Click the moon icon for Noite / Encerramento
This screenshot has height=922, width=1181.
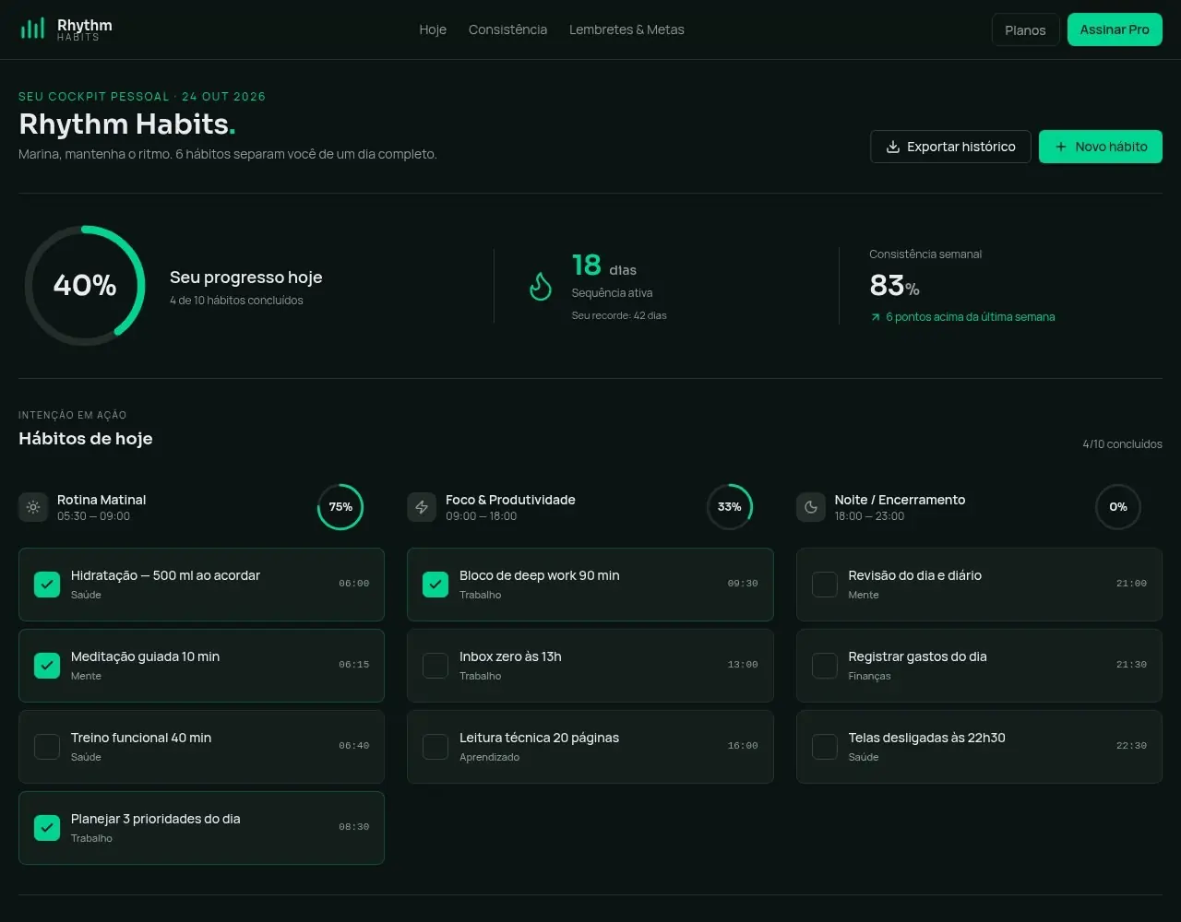(811, 507)
